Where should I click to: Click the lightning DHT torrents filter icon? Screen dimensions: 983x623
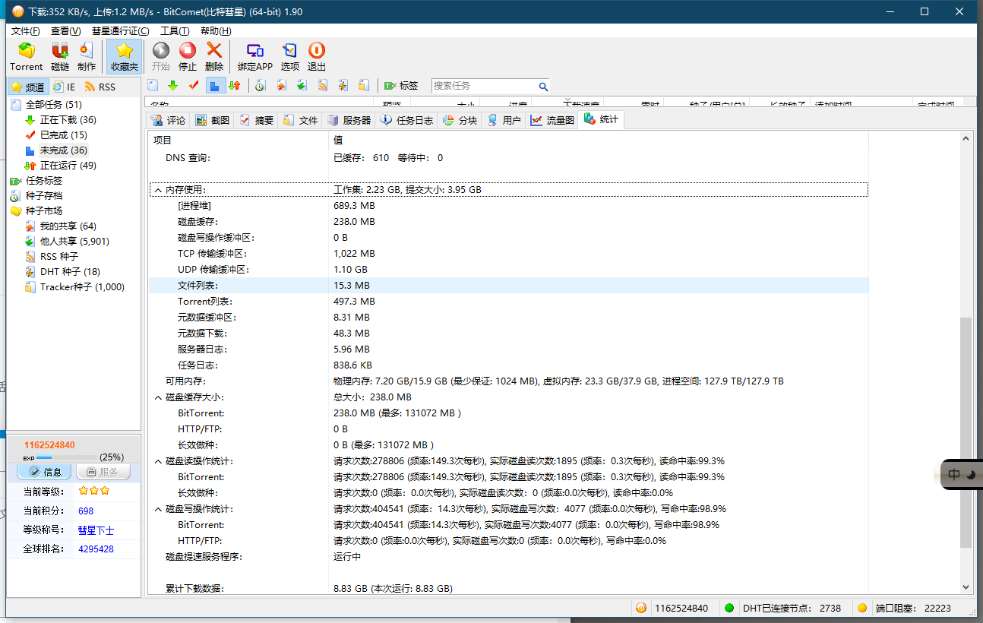[343, 86]
